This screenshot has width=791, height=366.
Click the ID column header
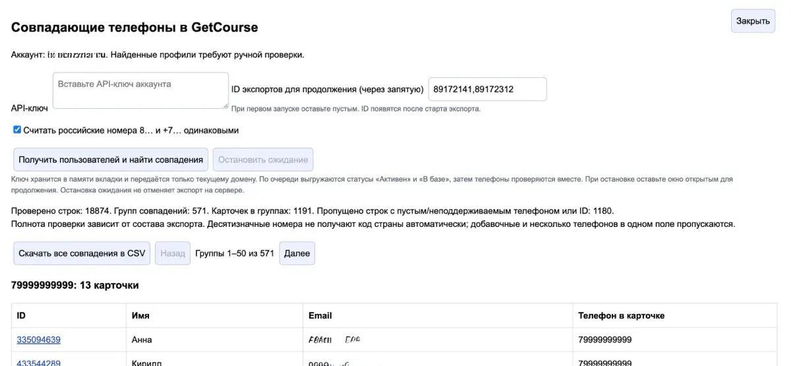coord(69,315)
